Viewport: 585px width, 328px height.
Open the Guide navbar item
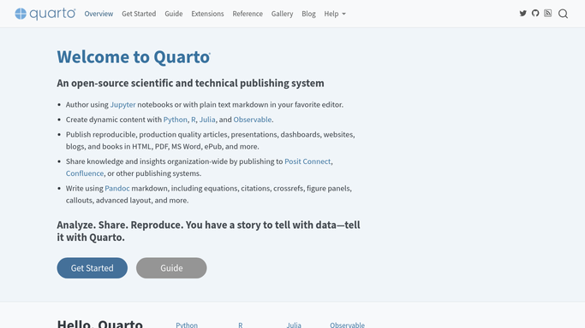click(x=174, y=14)
